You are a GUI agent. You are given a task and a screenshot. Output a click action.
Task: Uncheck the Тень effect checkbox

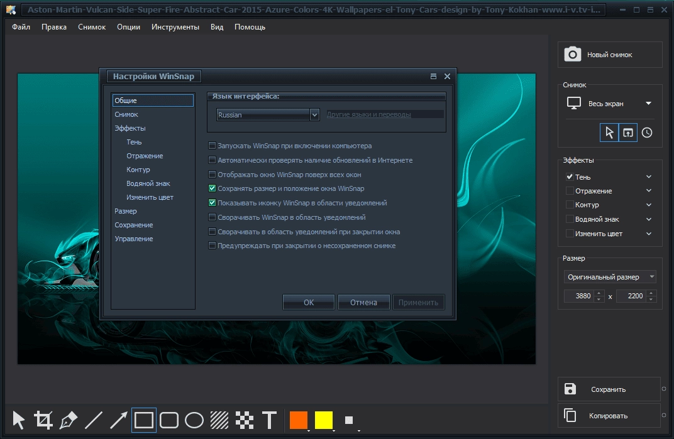coord(570,176)
